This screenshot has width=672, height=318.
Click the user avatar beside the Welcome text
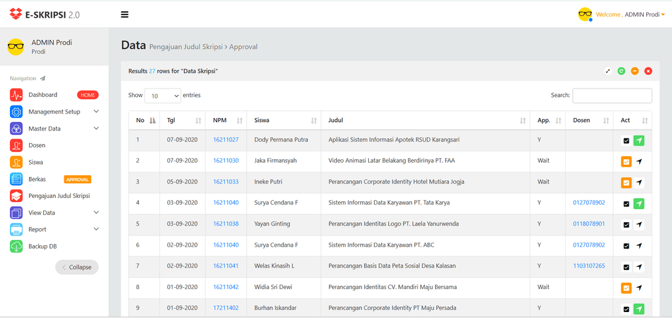[x=585, y=14]
